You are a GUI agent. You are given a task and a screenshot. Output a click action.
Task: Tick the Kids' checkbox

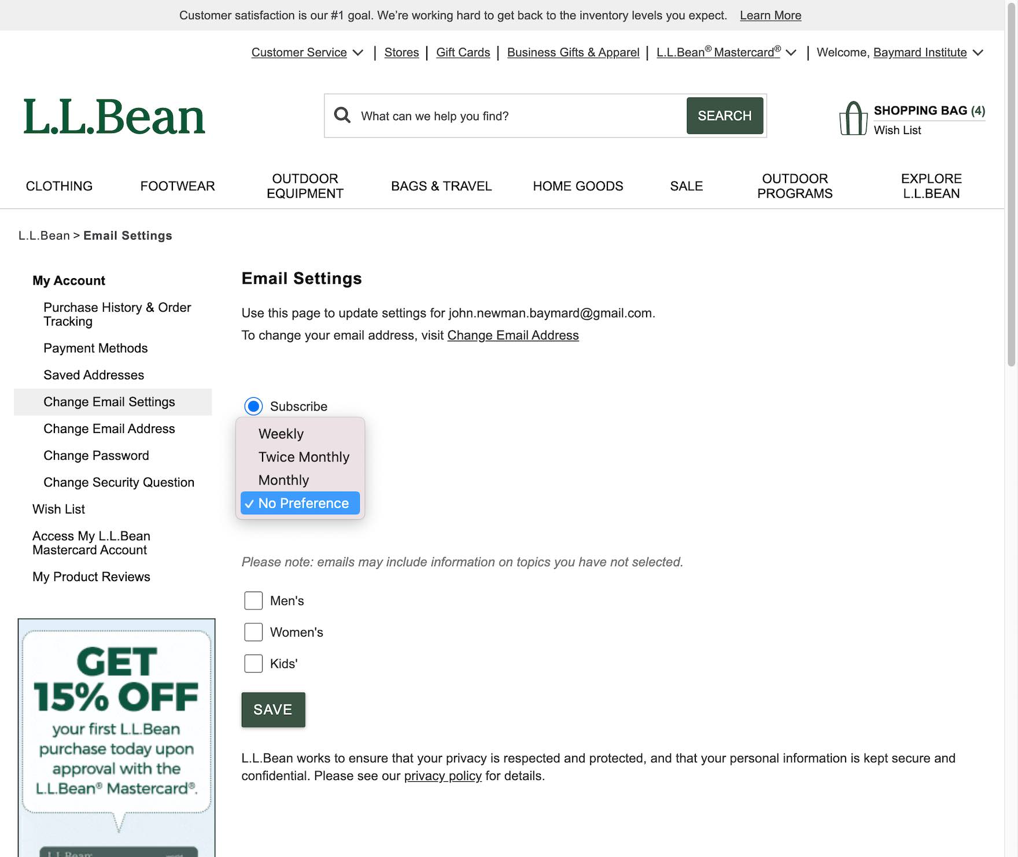point(253,663)
